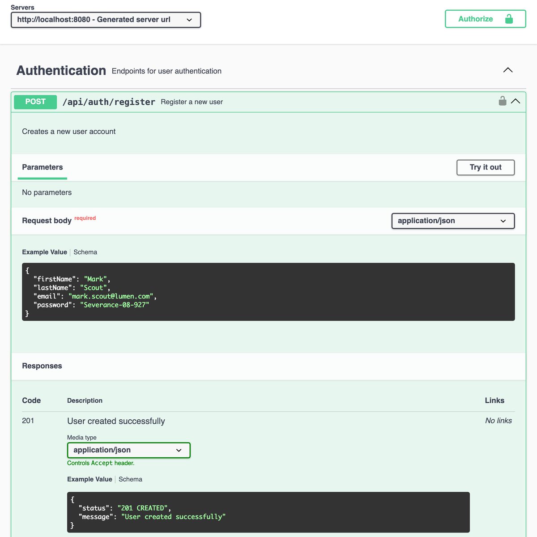Select Example Value tab under 201 response
Viewport: 537px width, 537px height.
click(x=89, y=479)
